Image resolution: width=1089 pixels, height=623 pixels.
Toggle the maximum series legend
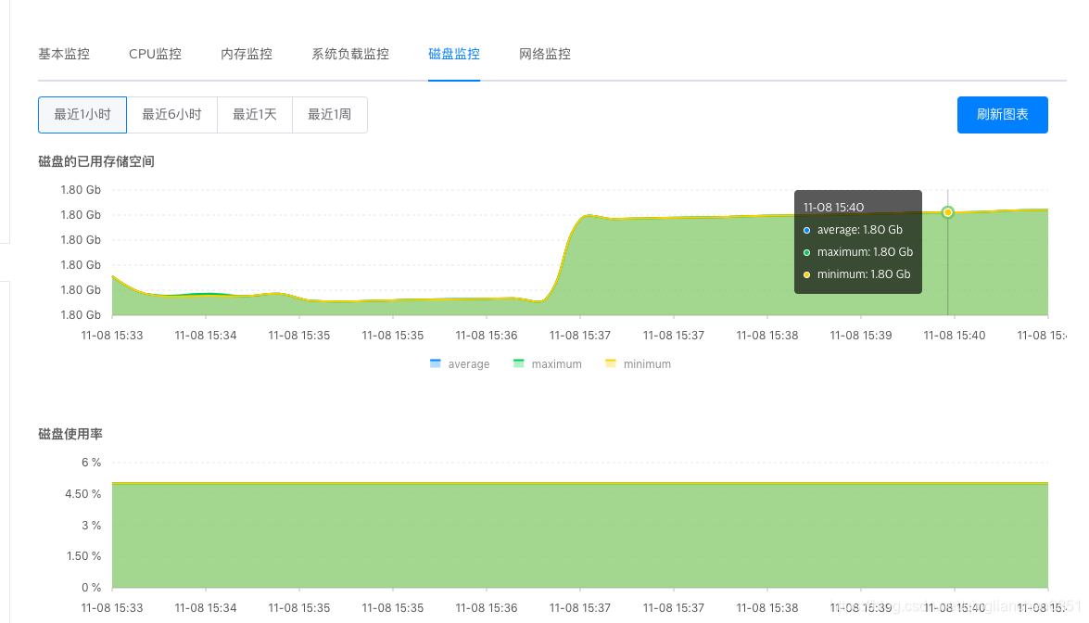(x=547, y=364)
